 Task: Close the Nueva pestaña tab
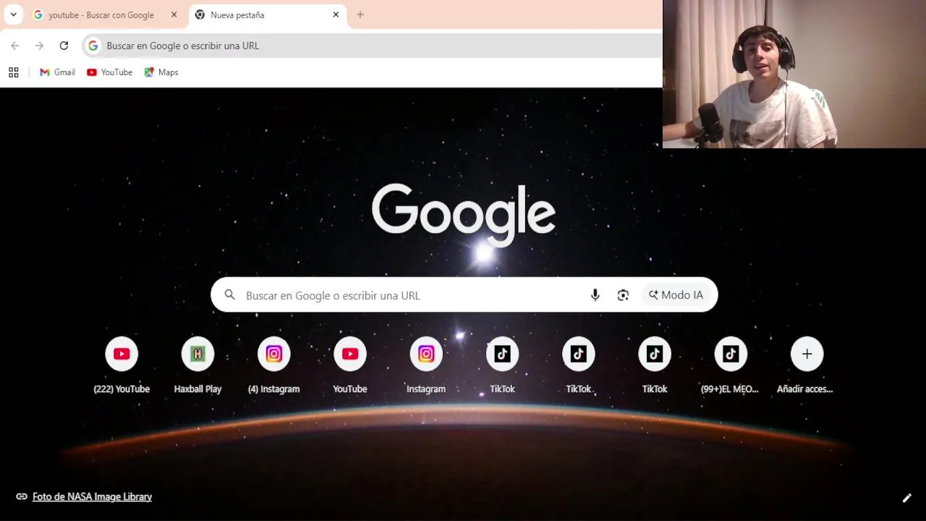(x=336, y=14)
